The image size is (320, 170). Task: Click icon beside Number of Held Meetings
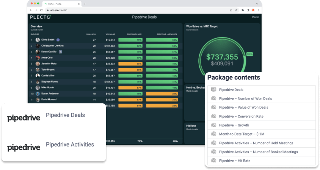(214, 143)
